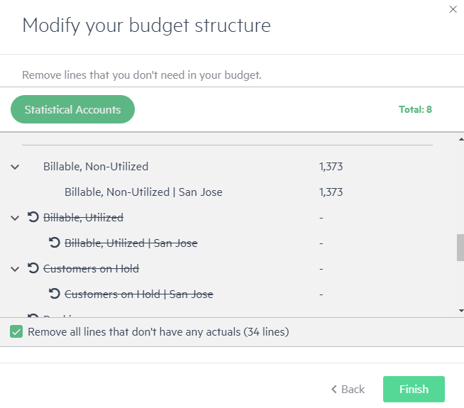Click the scrollbar down arrow

[460, 310]
